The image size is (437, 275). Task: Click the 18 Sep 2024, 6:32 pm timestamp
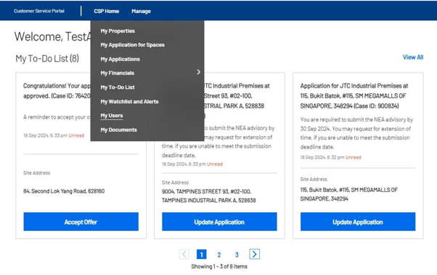coord(322,157)
